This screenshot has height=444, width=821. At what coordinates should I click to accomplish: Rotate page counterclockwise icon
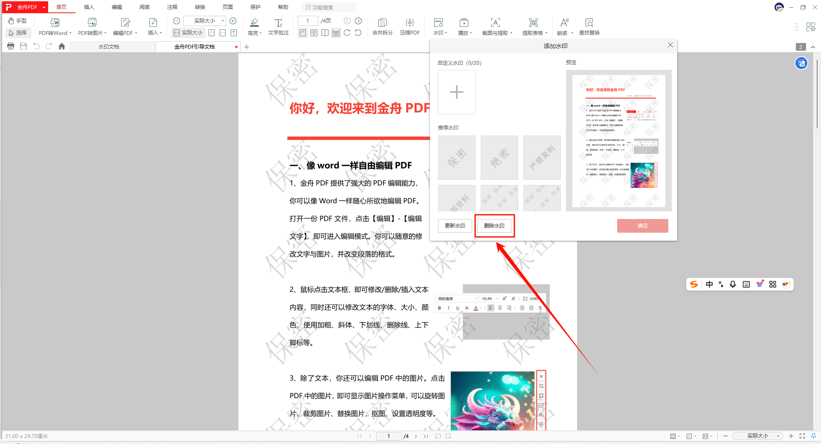[358, 32]
